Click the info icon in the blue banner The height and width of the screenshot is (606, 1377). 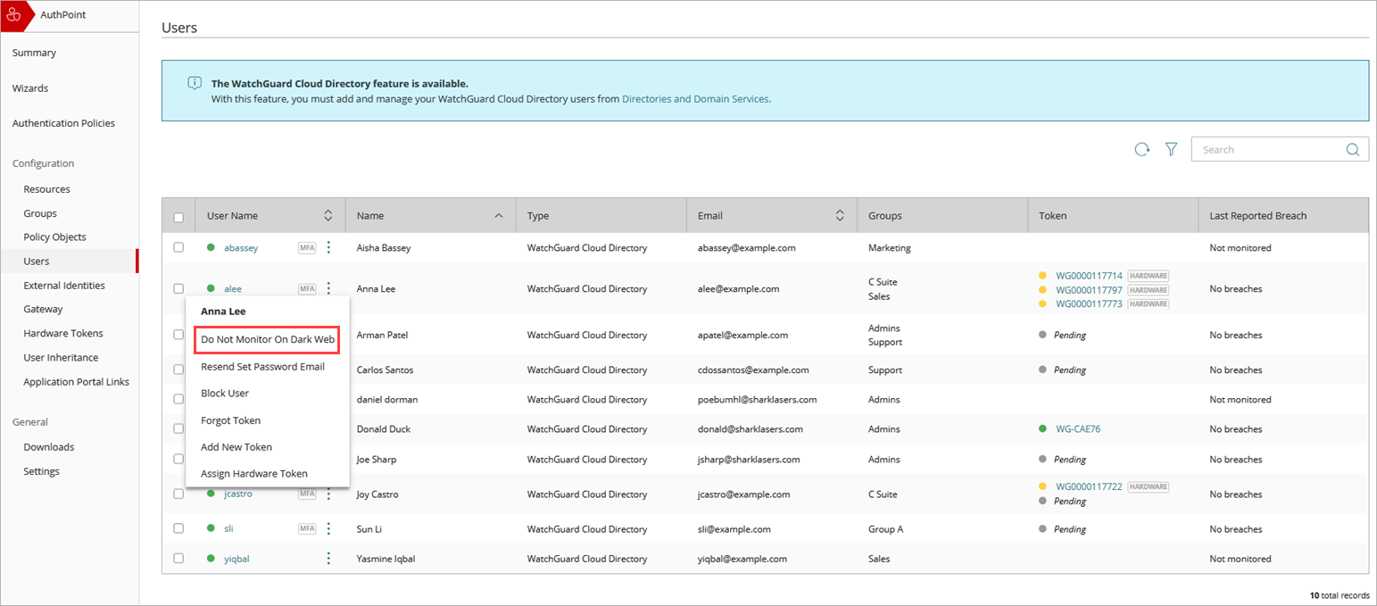[x=195, y=82]
